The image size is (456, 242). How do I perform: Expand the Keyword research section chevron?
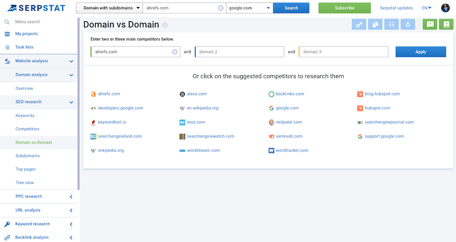(x=71, y=224)
